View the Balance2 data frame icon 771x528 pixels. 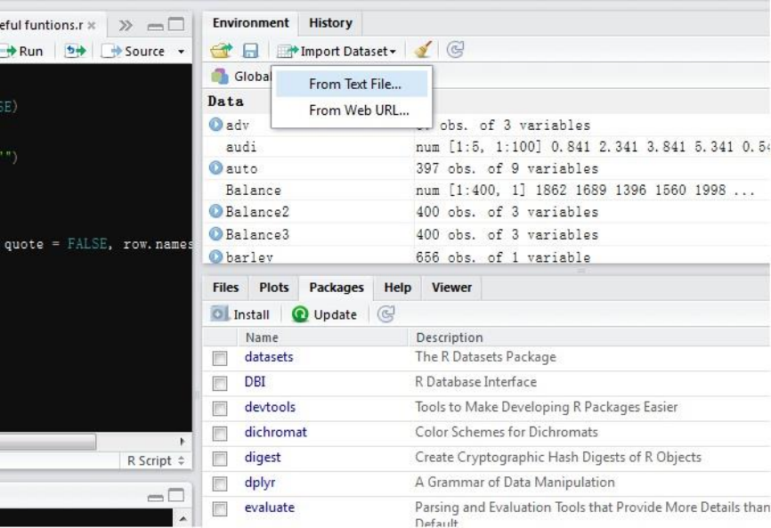coord(215,211)
